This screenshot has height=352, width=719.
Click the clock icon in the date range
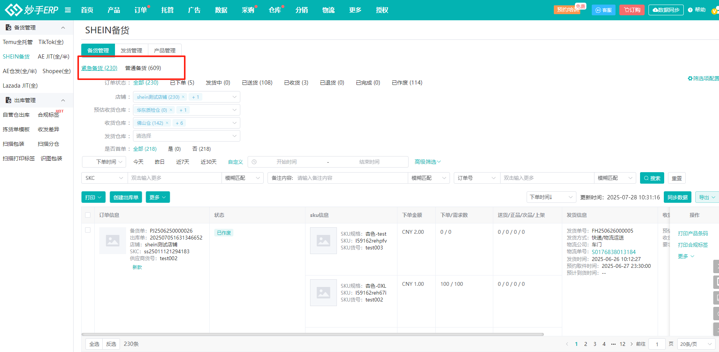tap(254, 162)
